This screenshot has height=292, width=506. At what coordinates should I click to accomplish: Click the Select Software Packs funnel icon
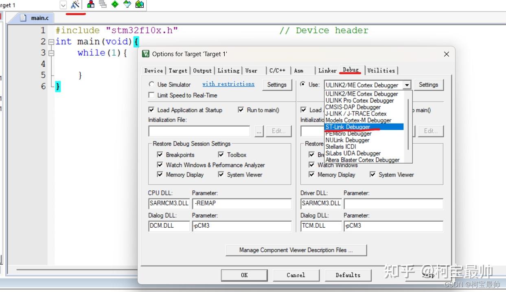(128, 5)
